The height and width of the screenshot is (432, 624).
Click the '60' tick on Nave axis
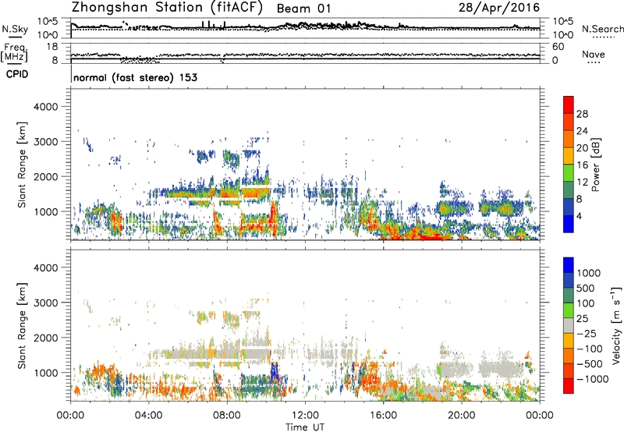point(558,47)
